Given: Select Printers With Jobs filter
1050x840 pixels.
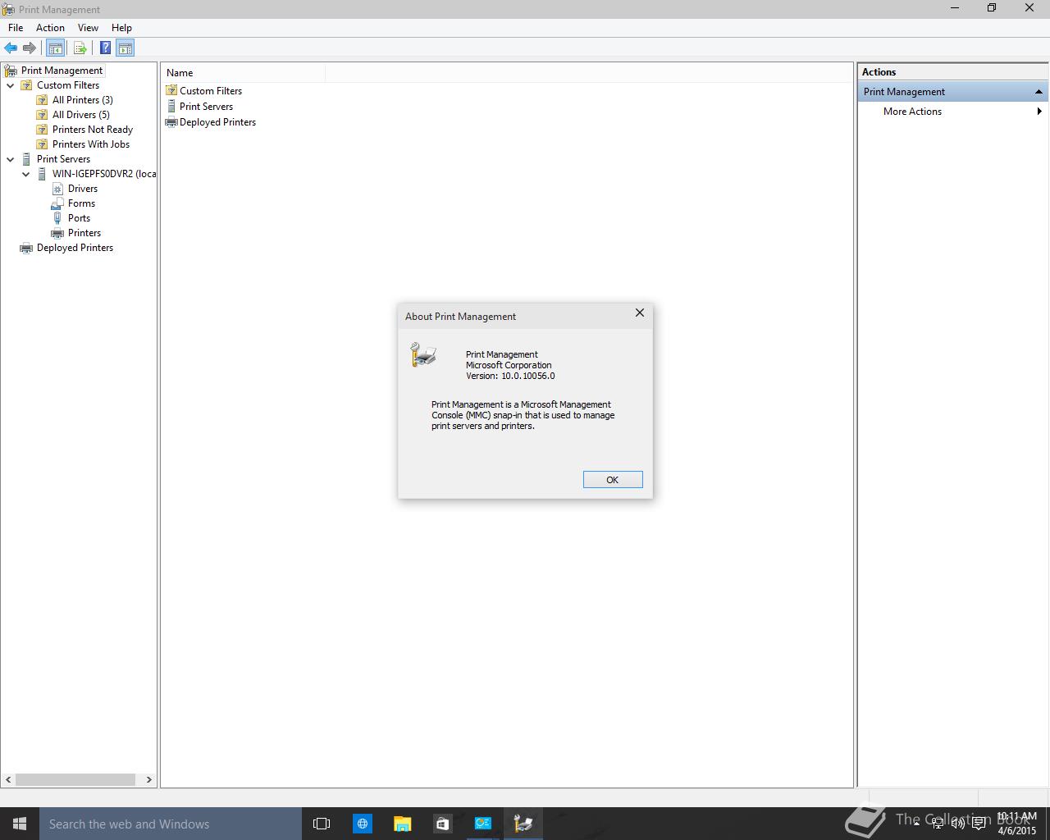Looking at the screenshot, I should coord(90,144).
